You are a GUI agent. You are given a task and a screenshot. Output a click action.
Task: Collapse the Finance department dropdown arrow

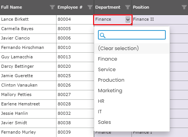(x=128, y=20)
